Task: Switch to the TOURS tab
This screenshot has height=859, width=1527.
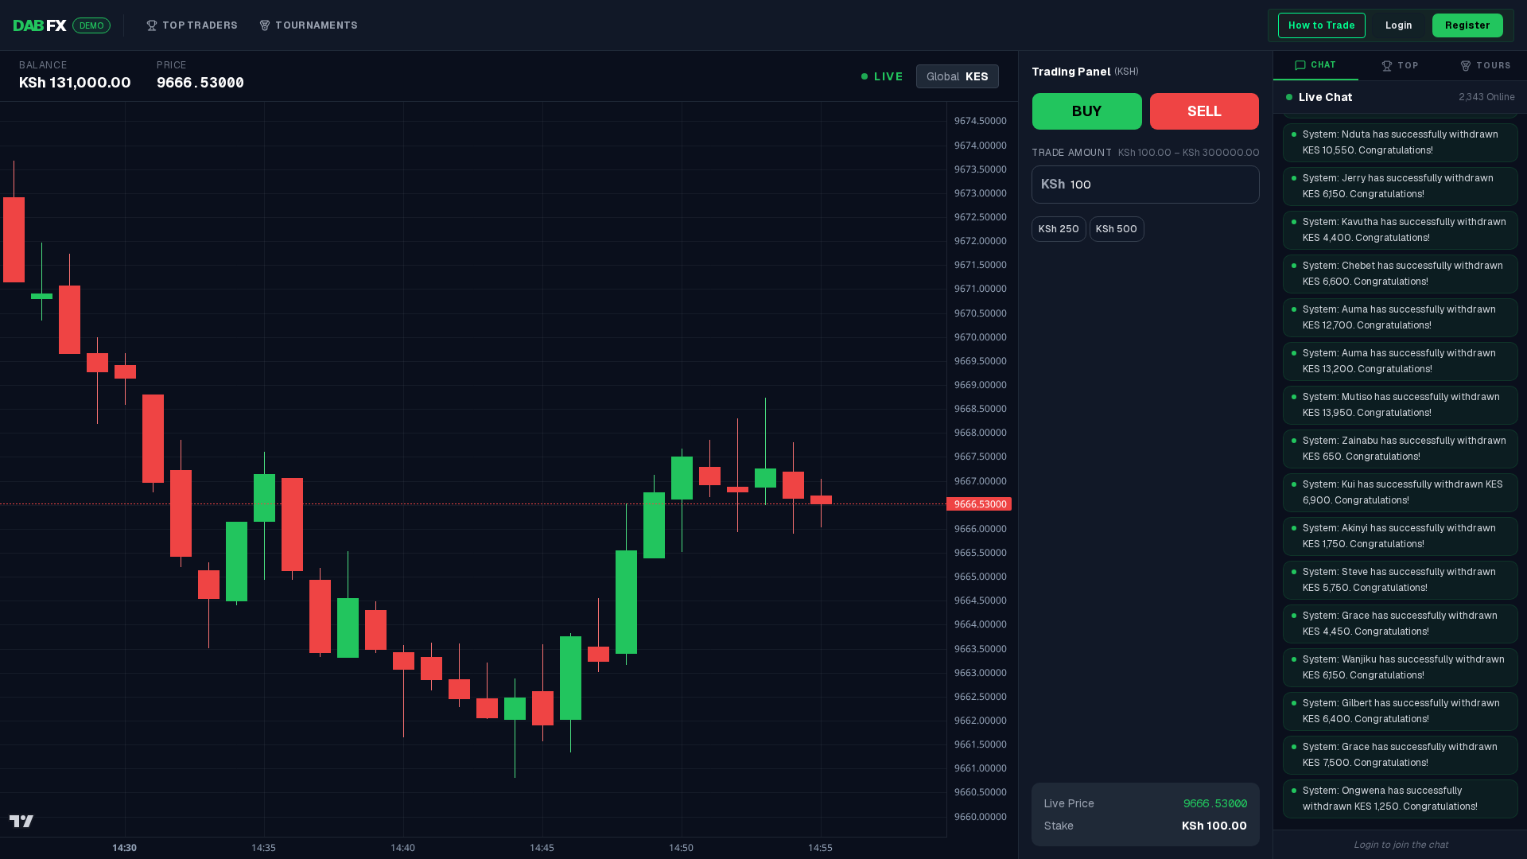Action: point(1485,66)
